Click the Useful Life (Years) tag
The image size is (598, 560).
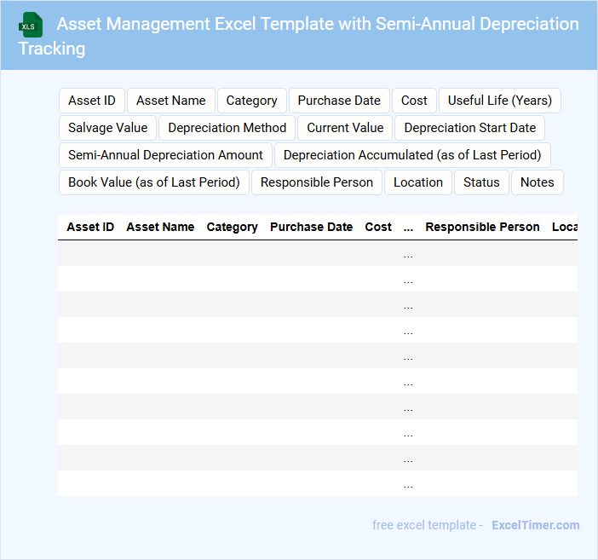499,101
